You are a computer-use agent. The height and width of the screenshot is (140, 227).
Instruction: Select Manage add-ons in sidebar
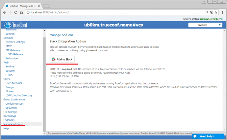(13, 124)
